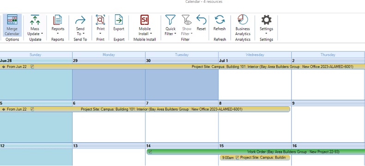Open the Quick Filter dropdown arrow
This screenshot has width=365, height=166.
pyautogui.click(x=175, y=34)
